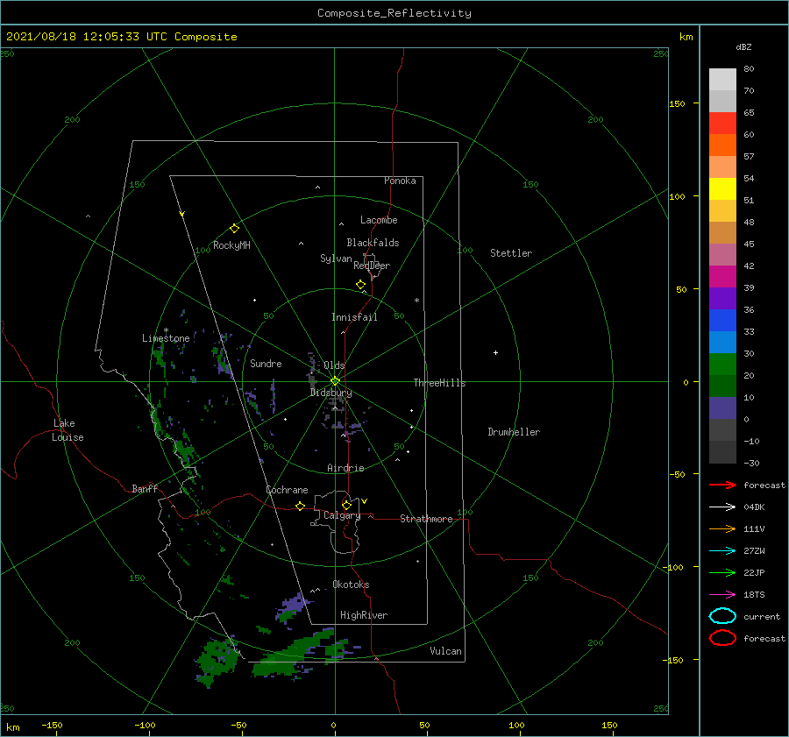Click the Airdrie label
This screenshot has height=737, width=789.
[x=345, y=468]
